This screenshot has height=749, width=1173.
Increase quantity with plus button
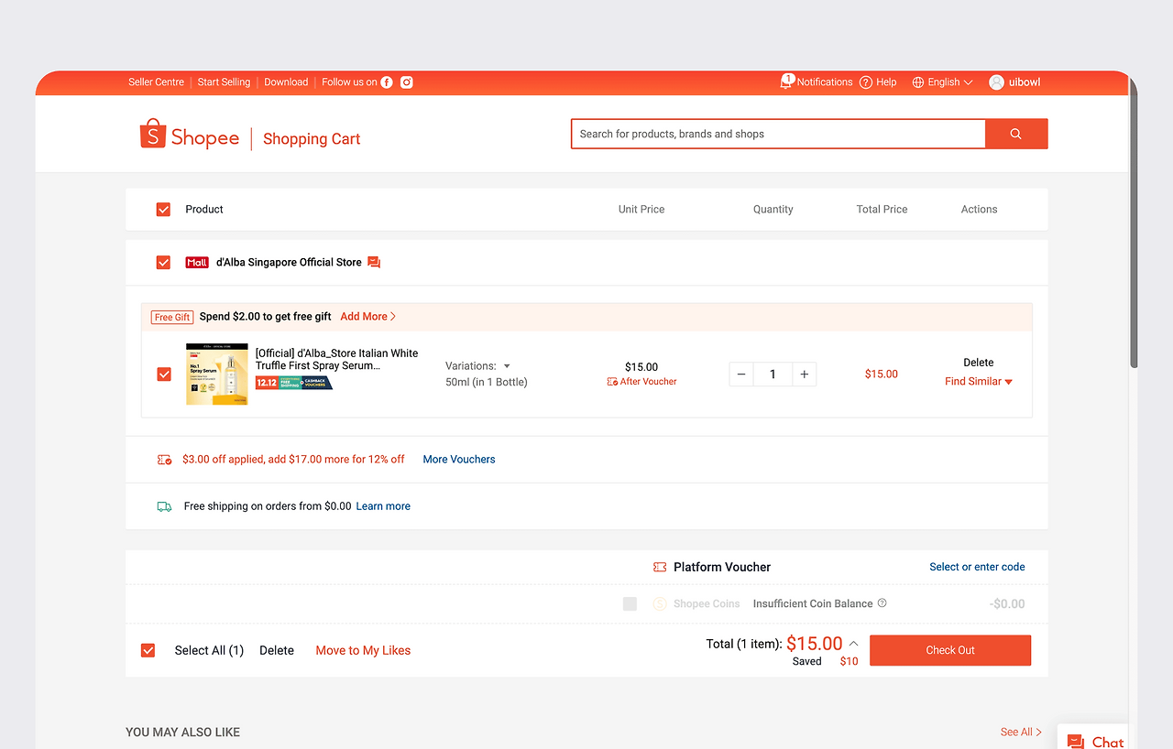804,374
